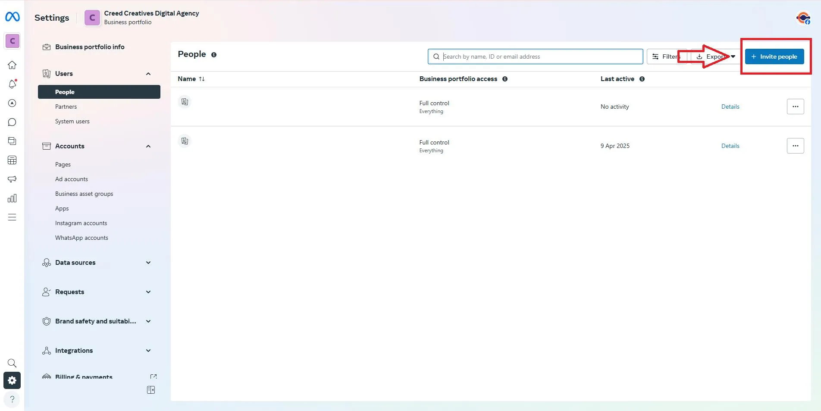Click the Meta logo icon

point(12,17)
